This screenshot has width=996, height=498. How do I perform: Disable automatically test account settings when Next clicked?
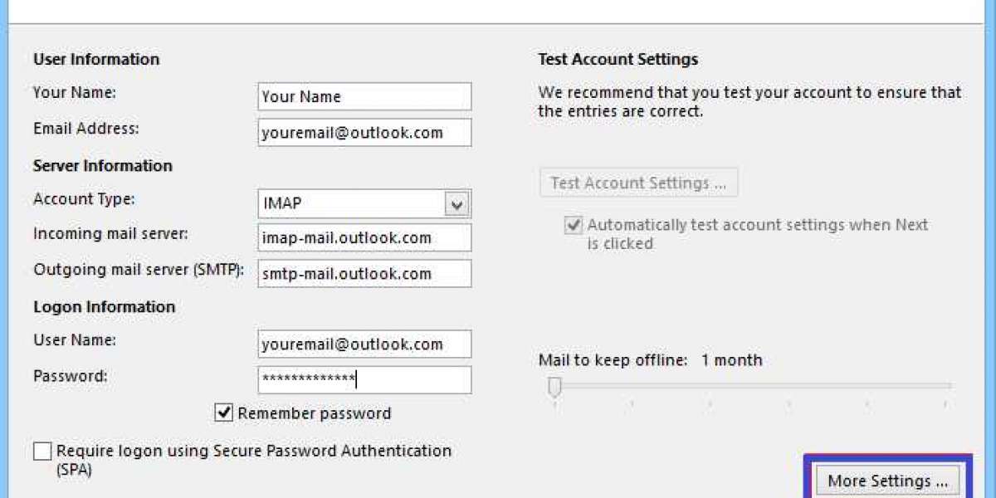576,224
